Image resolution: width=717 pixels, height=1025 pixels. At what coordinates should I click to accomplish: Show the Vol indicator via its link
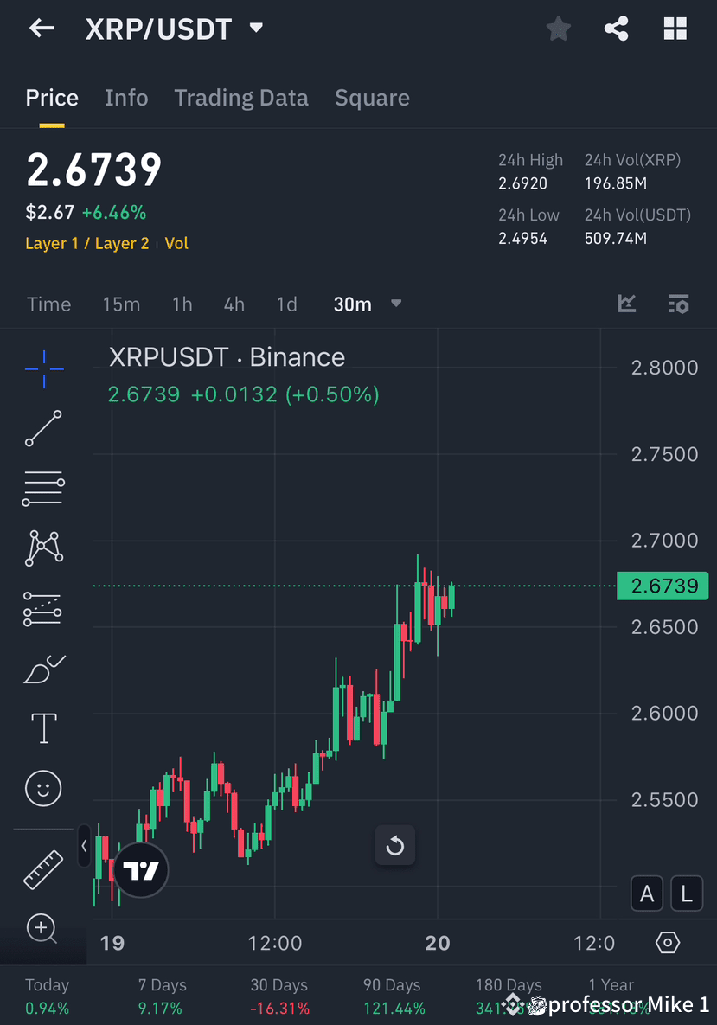tap(176, 243)
